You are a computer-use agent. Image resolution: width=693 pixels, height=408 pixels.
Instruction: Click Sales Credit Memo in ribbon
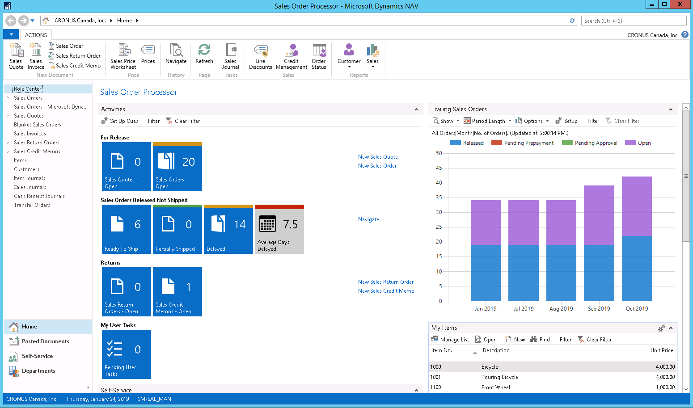(x=75, y=66)
